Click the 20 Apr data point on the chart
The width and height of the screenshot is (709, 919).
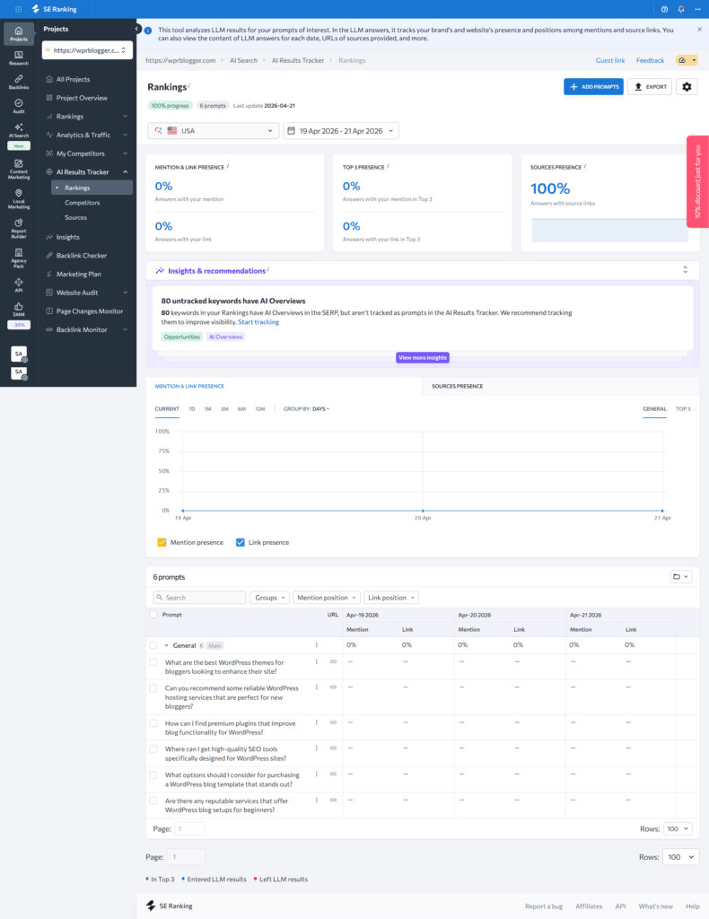point(422,511)
